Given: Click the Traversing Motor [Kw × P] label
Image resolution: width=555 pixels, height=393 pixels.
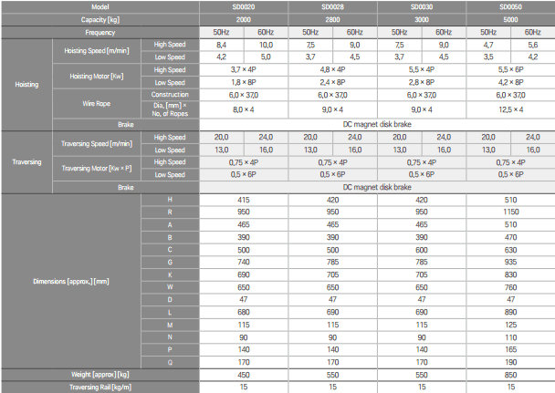Looking at the screenshot, I should coord(97,169).
